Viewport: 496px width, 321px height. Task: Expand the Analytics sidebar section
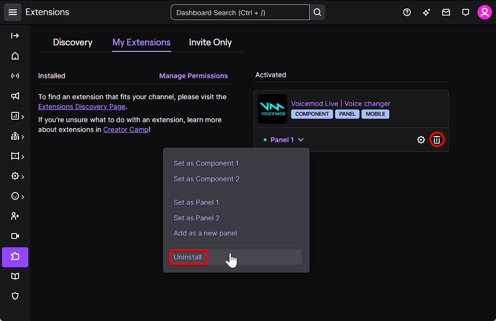coord(17,116)
